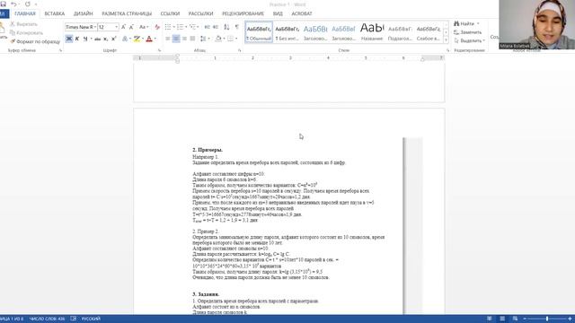
Task: Align text to the right
Action: tap(184, 39)
